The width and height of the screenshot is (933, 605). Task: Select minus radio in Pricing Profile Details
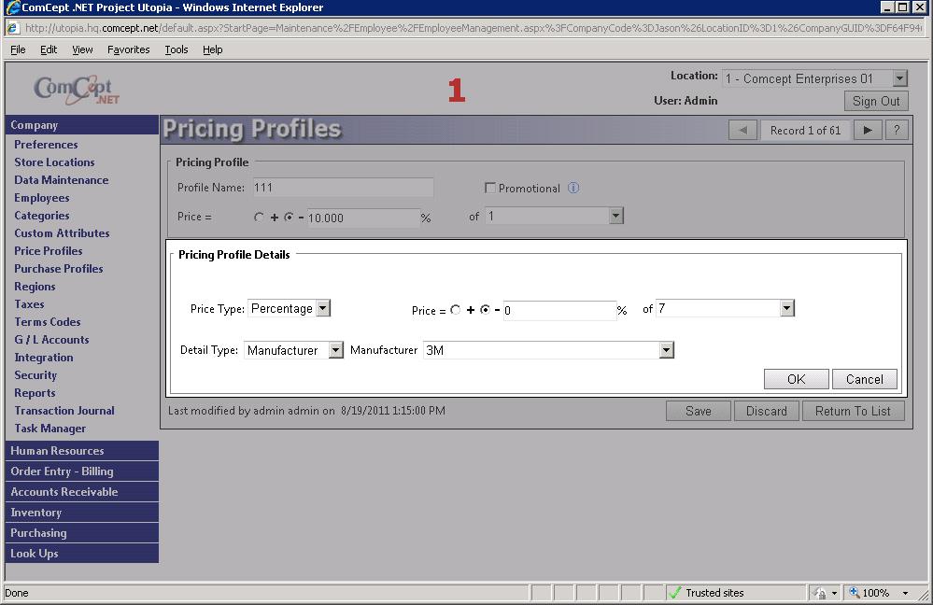[x=485, y=310]
